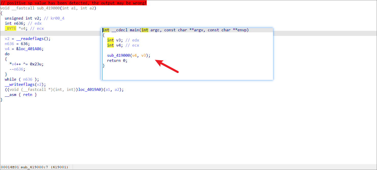377x170 pixels.
Task: Select the 'while ( n636 );' loop condition
Action: (x=22, y=79)
